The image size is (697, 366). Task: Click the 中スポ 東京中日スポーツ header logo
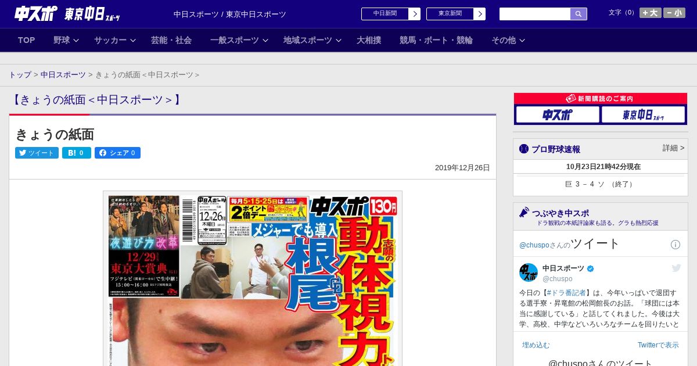pyautogui.click(x=67, y=14)
